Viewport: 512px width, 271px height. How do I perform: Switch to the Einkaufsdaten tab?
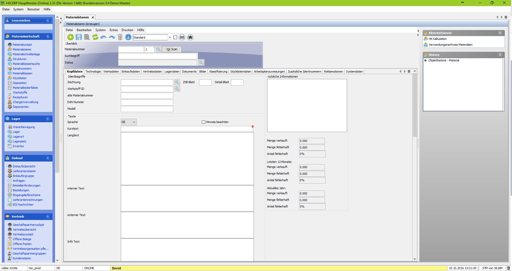click(x=131, y=71)
